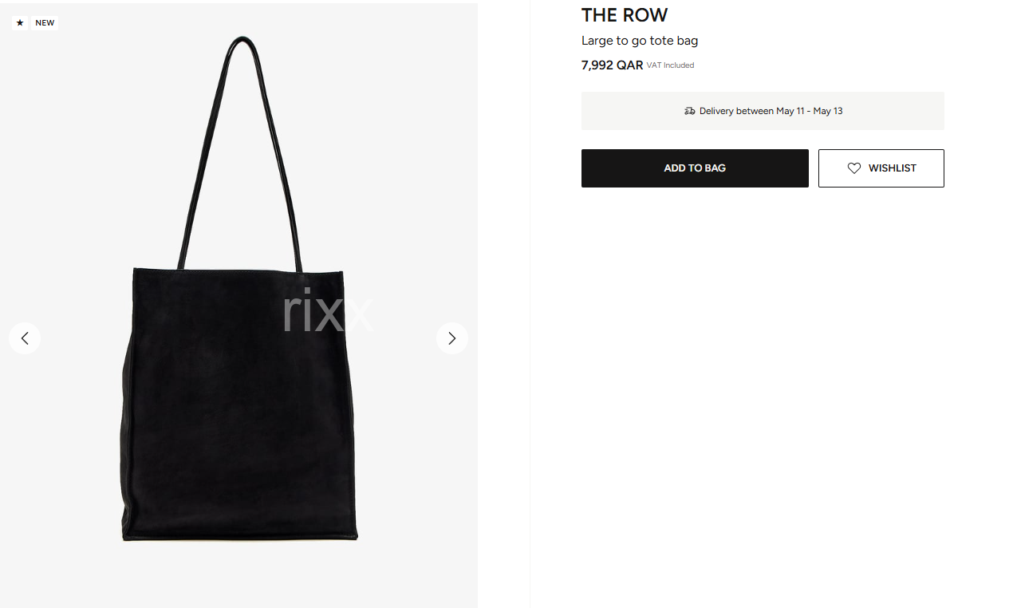The image size is (1017, 608).
Task: Click the May 13 delivery end date
Action: click(x=828, y=111)
